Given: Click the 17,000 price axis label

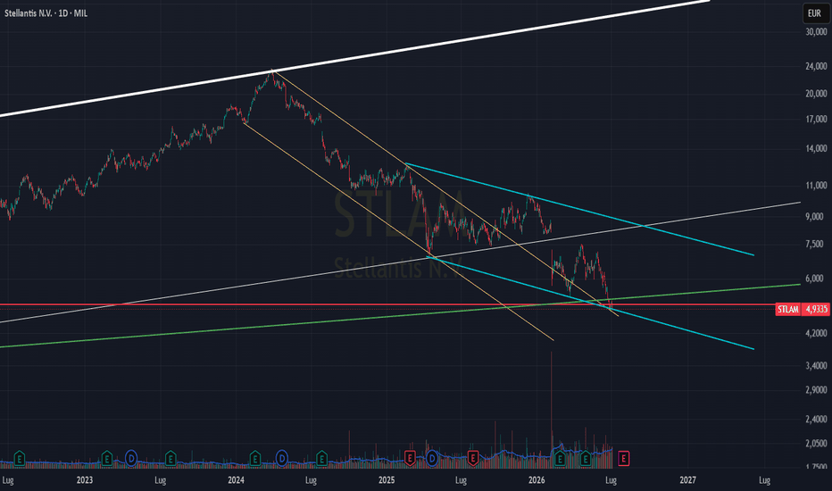Looking at the screenshot, I should coord(816,120).
